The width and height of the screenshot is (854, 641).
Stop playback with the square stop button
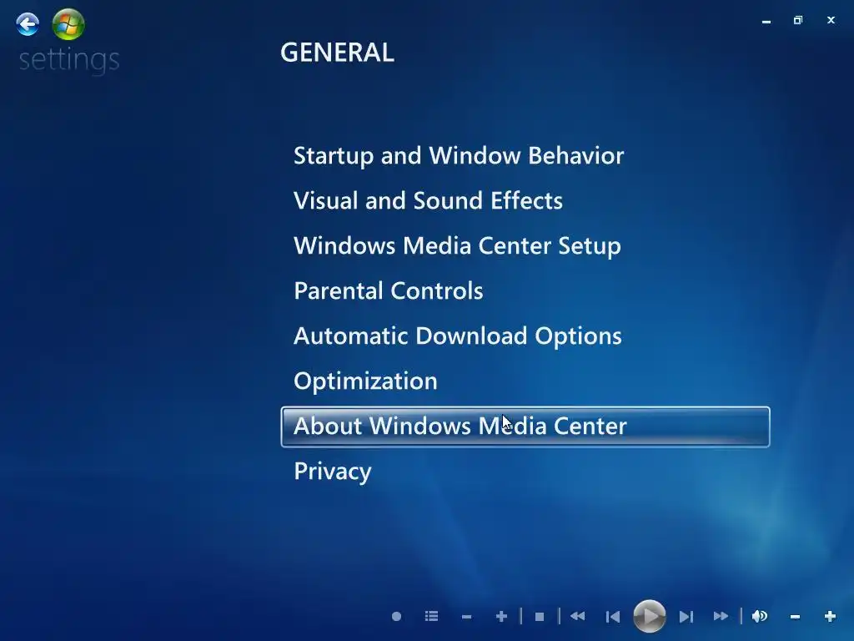click(x=540, y=617)
